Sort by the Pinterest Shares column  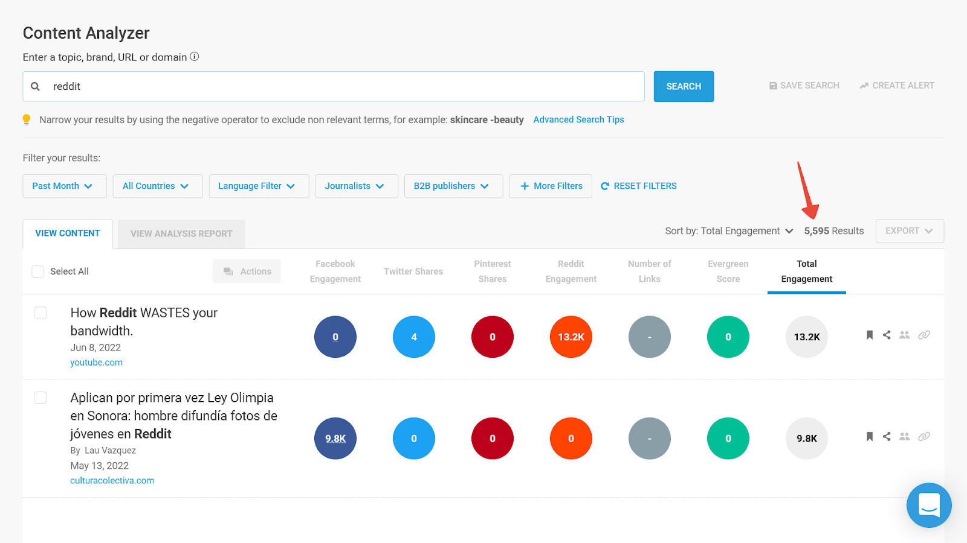click(493, 271)
